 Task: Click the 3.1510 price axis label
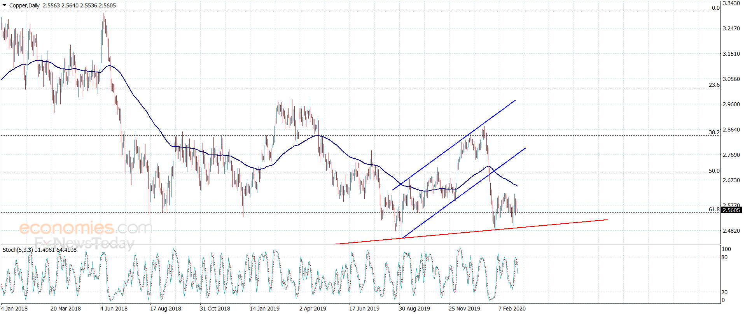click(731, 54)
